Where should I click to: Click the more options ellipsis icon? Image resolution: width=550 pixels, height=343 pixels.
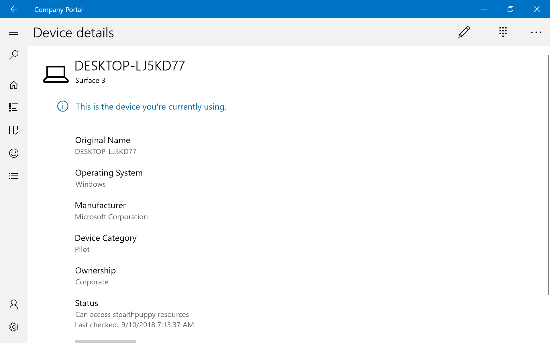(537, 32)
